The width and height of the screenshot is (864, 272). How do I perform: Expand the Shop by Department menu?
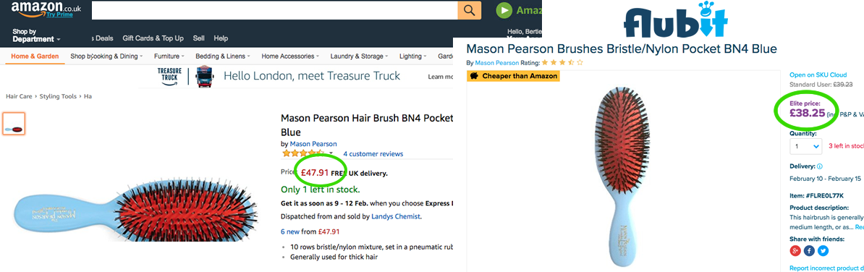pyautogui.click(x=36, y=35)
